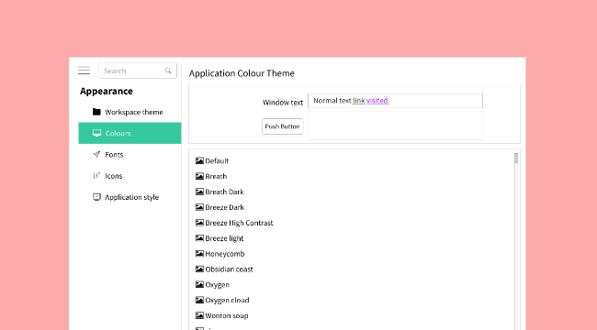Viewport: 597px width, 330px height.
Task: Click the Breath scheme preview icon
Action: pyautogui.click(x=199, y=176)
